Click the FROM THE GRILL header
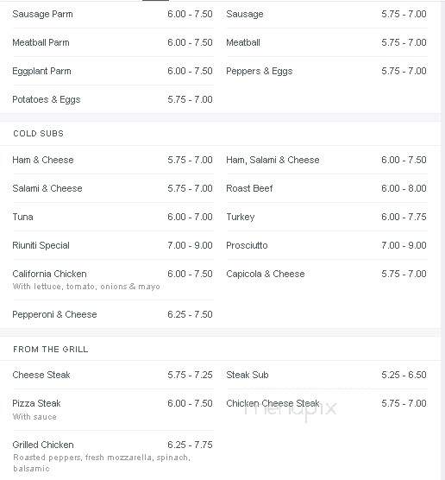 51,350
